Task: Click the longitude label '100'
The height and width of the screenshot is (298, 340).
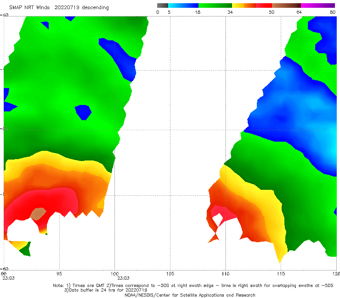Action: click(114, 274)
